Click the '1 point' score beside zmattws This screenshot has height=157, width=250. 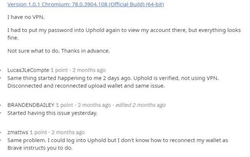tap(38, 132)
